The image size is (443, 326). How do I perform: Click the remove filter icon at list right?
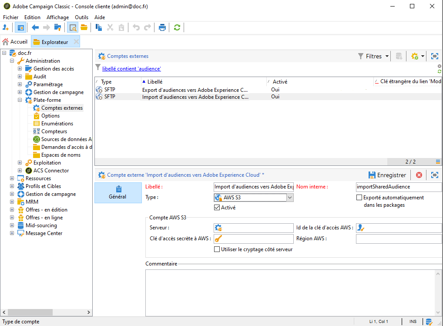pos(440,66)
